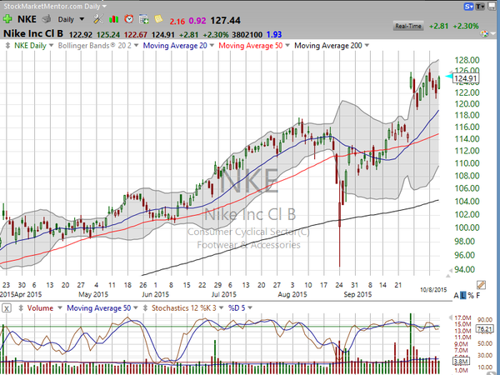Click the 3.8M volume value box
500x375 pixels.
pos(461,362)
